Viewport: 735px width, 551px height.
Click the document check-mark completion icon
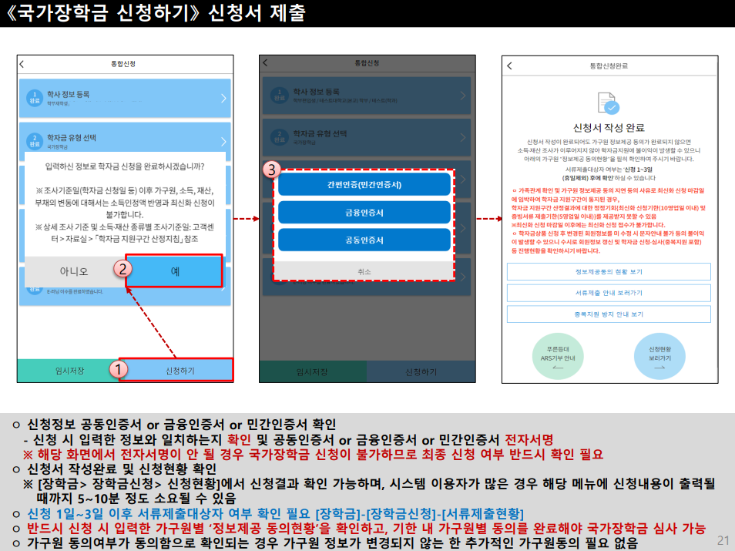point(609,102)
